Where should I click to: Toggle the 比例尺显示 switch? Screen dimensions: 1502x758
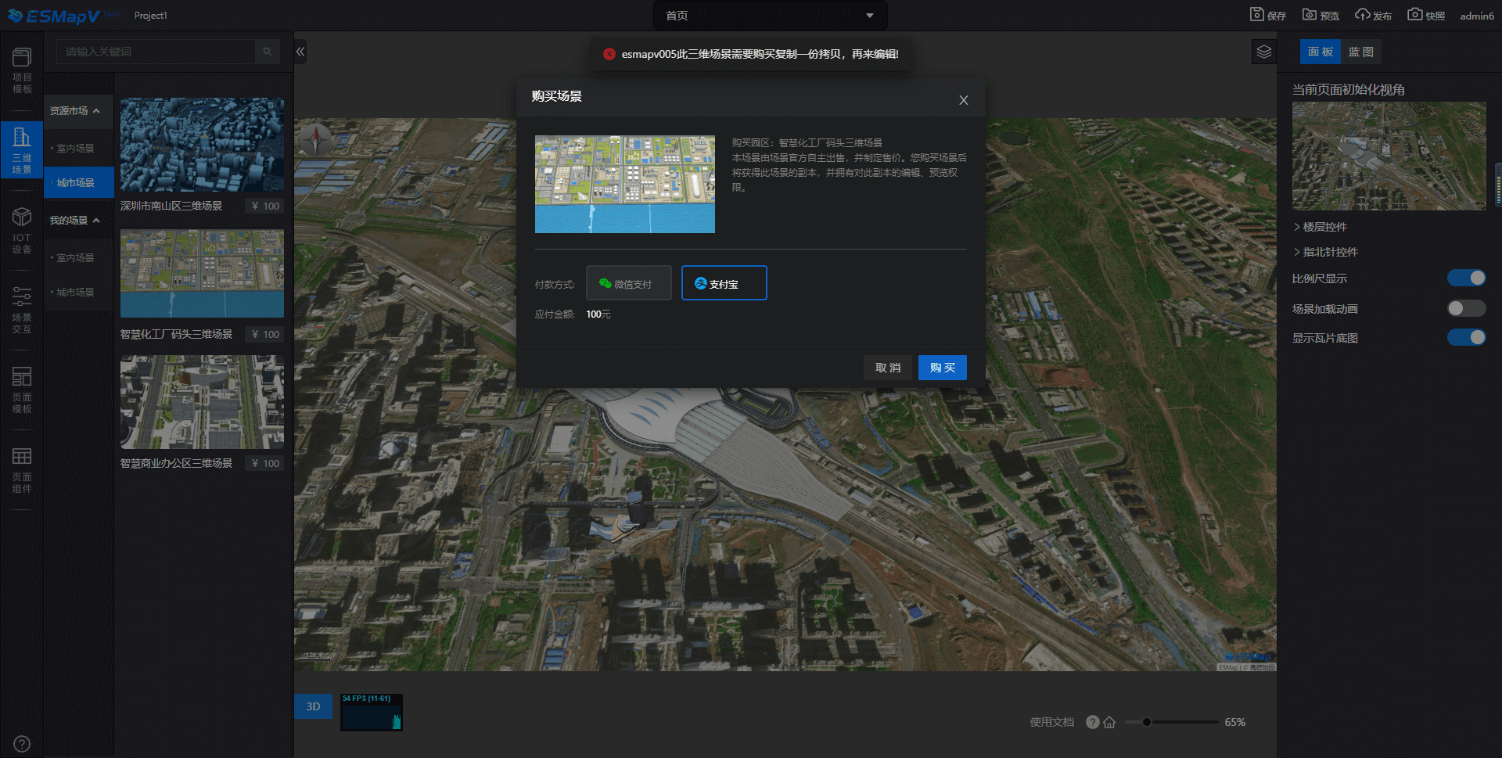point(1466,278)
